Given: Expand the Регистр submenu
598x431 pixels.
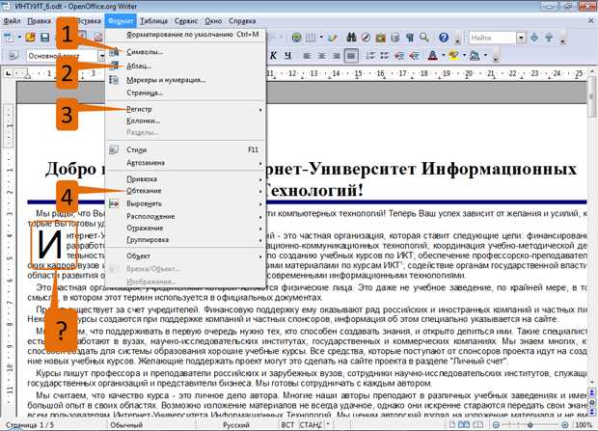Looking at the screenshot, I should tap(185, 109).
